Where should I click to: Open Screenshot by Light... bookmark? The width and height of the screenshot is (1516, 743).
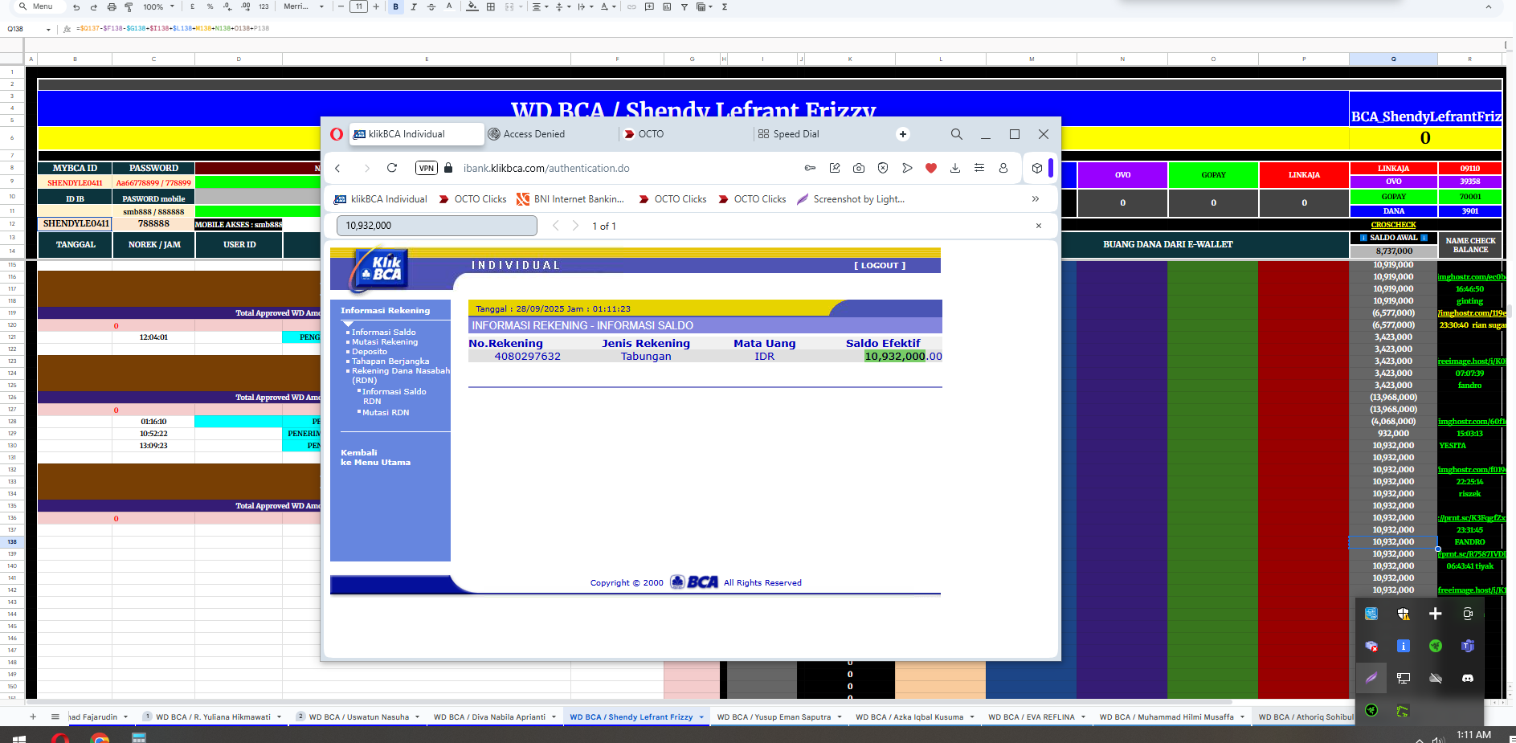tap(851, 199)
